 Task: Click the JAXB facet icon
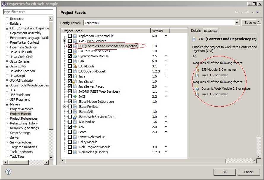75,97
